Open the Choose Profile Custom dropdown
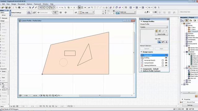The width and height of the screenshot is (198, 111). pos(154,27)
